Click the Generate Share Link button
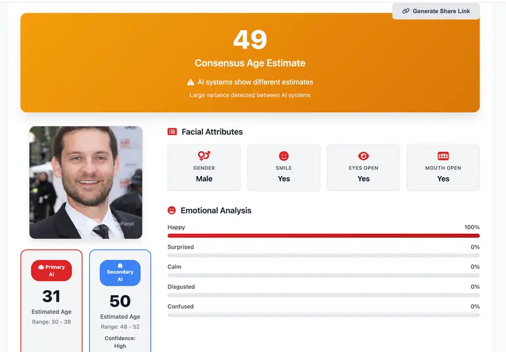The image size is (506, 352). (x=436, y=11)
